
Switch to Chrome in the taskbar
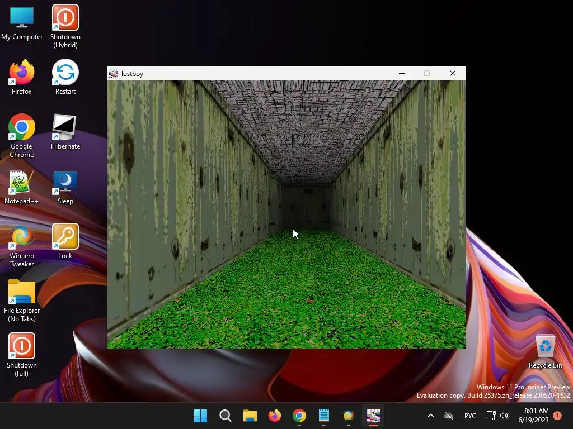coord(299,416)
